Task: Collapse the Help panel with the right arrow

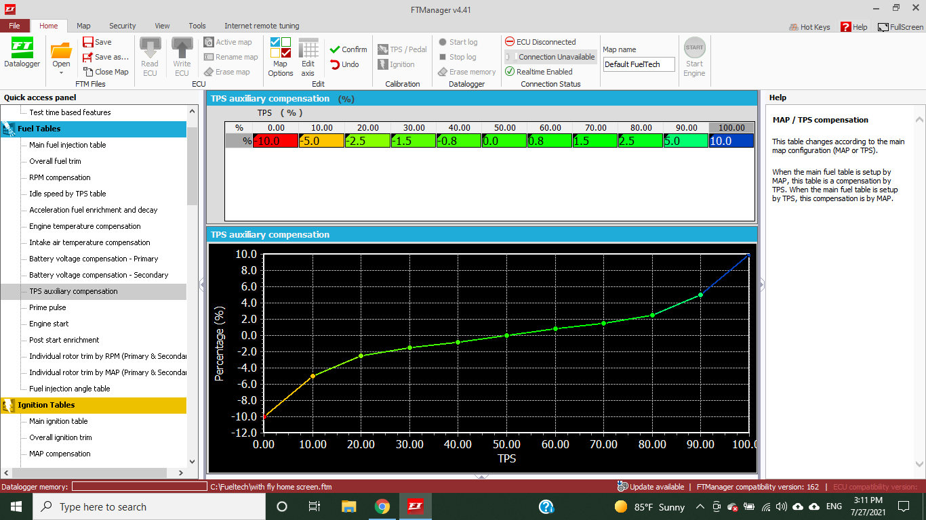Action: pos(761,285)
